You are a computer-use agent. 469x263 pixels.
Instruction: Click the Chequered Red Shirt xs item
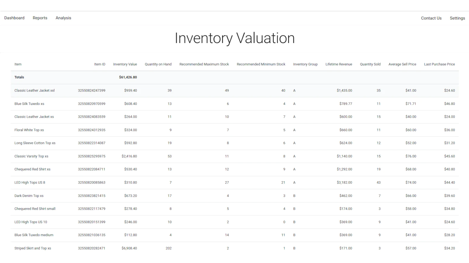point(32,169)
